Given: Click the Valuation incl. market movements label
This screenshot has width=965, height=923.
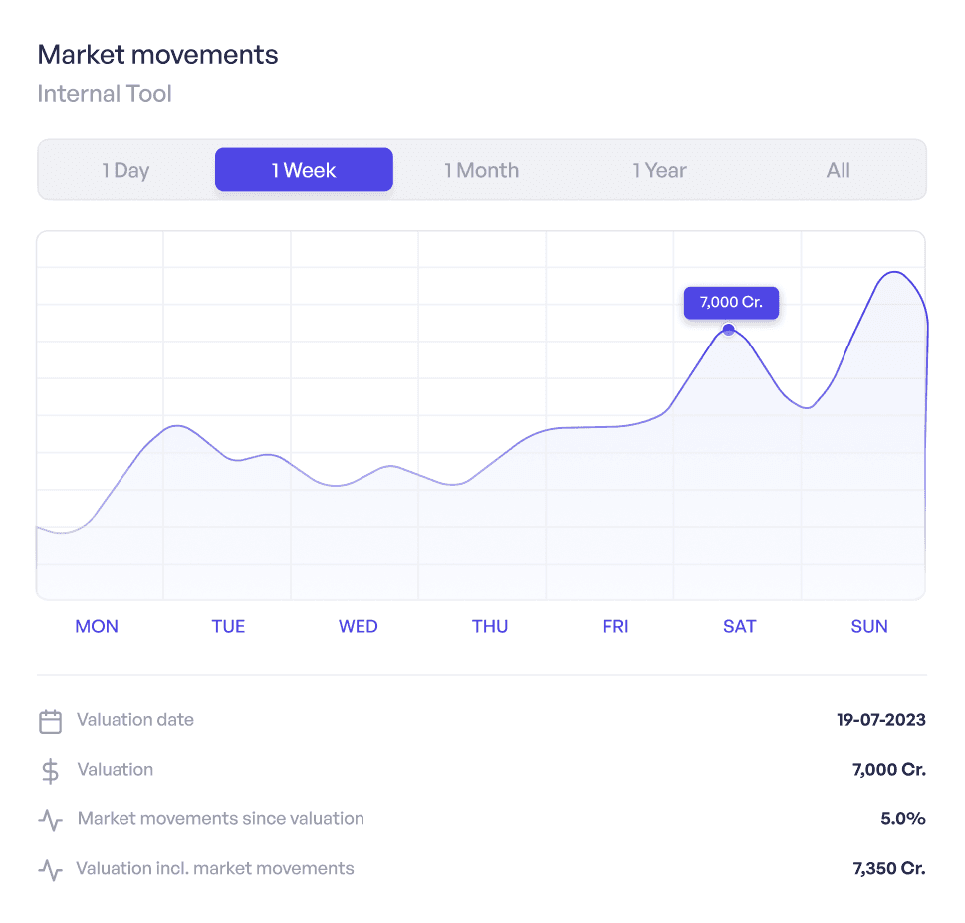Looking at the screenshot, I should (215, 868).
